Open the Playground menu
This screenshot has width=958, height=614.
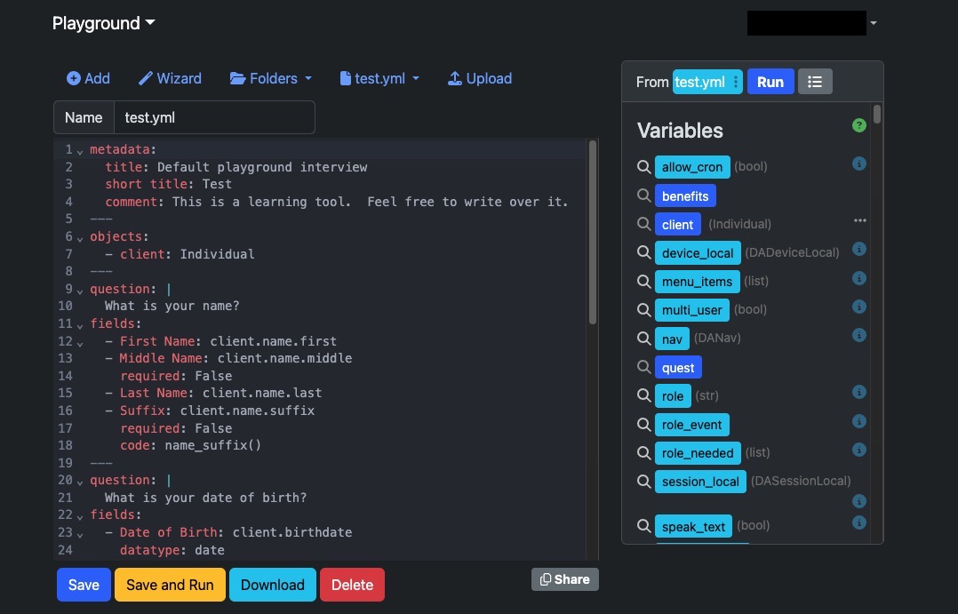tap(103, 23)
